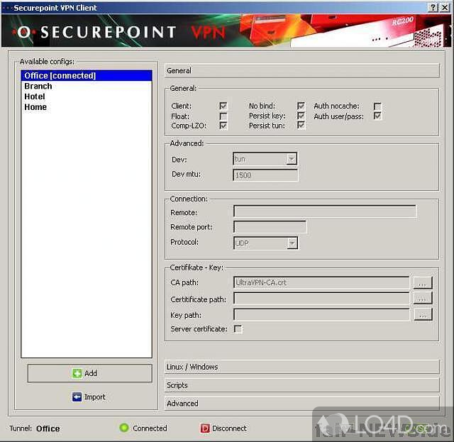Image resolution: width=454 pixels, height=442 pixels.
Task: Click the Remote port input field
Action: (270, 227)
